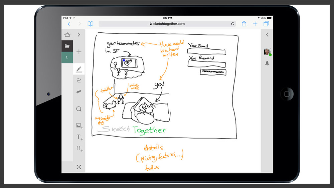
Task: Select the eraser tool
Action: pos(79,92)
